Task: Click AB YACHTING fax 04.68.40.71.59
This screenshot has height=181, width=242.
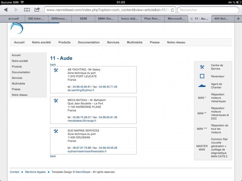Action: pos(108,87)
